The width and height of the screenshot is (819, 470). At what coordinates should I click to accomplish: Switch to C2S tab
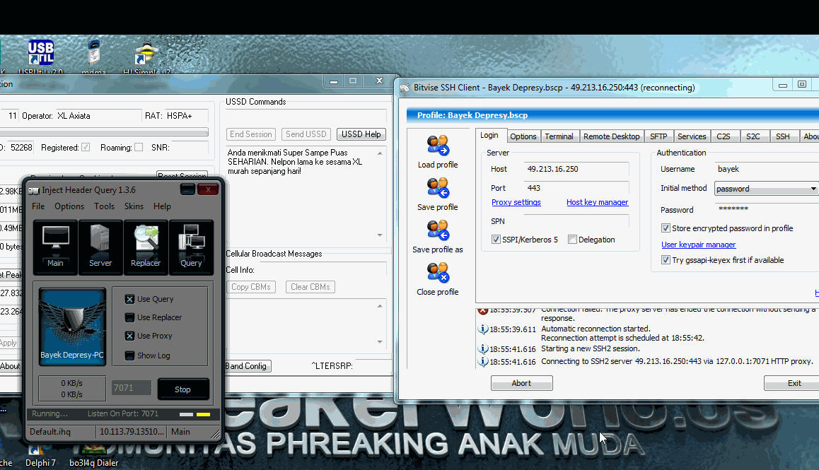click(724, 136)
